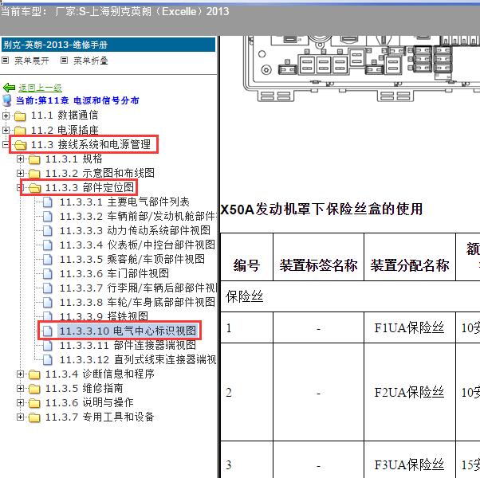Open 11.3.3.3 动力传动系统部件视图
480x478 pixels.
[135, 230]
